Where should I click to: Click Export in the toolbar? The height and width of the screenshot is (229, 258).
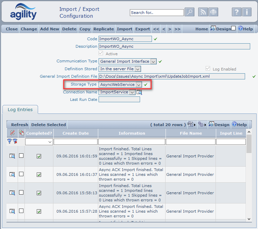[x=142, y=29]
